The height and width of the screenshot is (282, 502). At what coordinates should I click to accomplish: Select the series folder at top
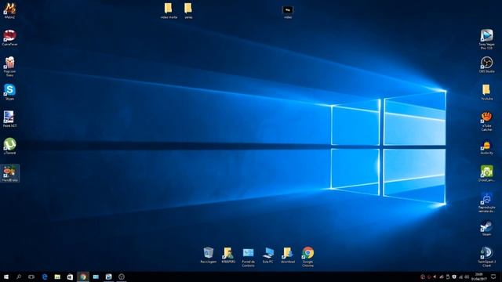click(x=188, y=10)
